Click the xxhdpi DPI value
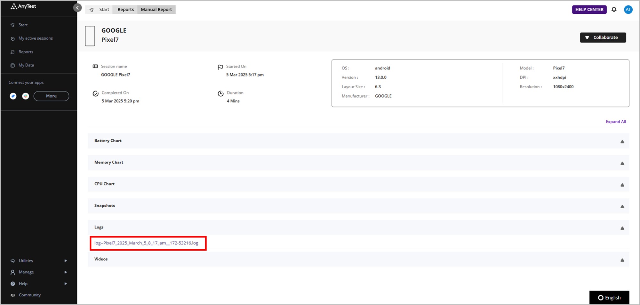The height and width of the screenshot is (305, 640). tap(559, 77)
